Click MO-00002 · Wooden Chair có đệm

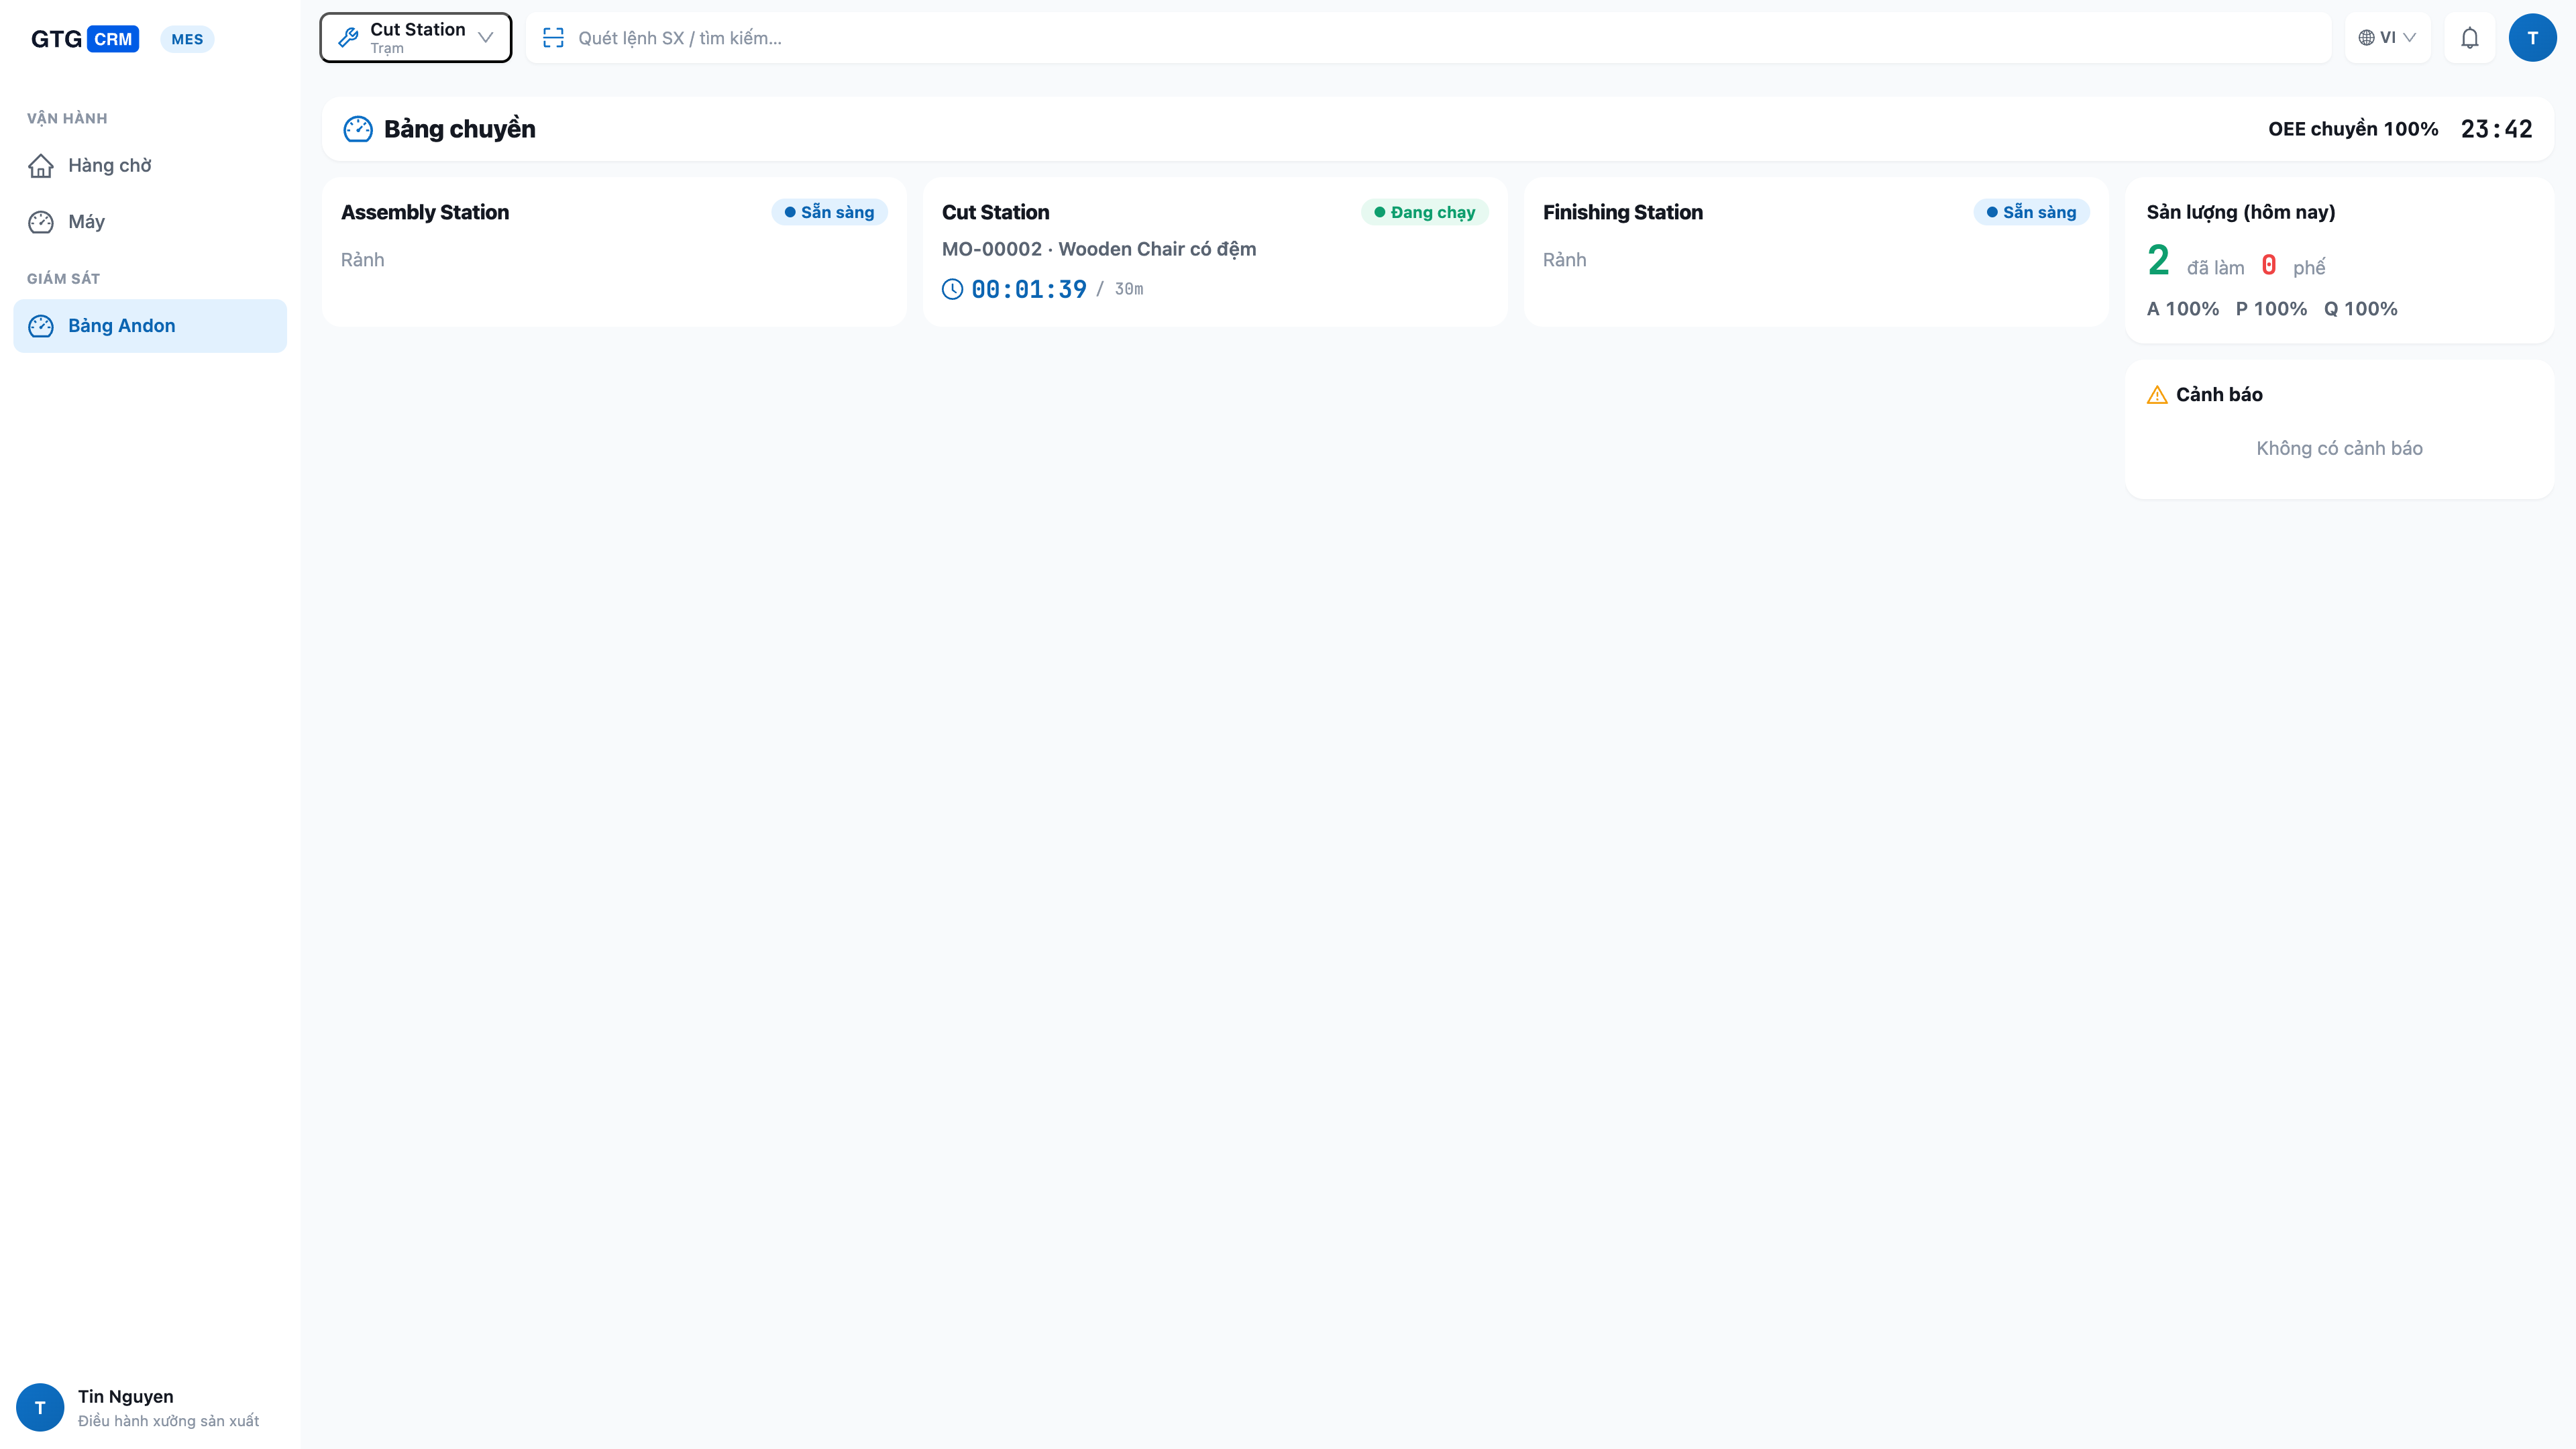click(1099, 249)
